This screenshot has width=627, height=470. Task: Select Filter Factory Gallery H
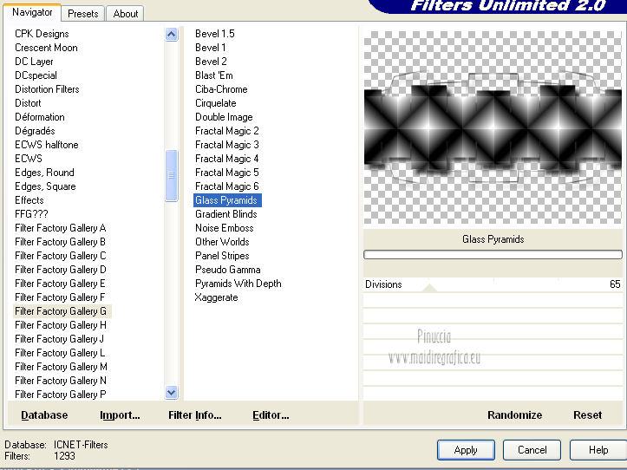tap(61, 325)
